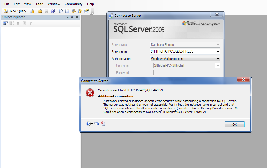Expand the Authentication dropdown
Screen dimensions: 267x168
pyautogui.click(x=218, y=59)
